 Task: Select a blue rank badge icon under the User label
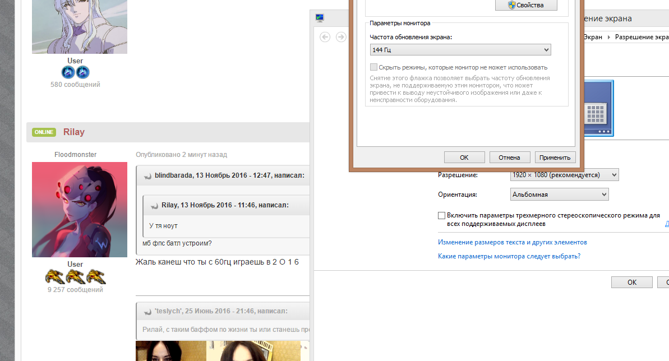tap(68, 72)
